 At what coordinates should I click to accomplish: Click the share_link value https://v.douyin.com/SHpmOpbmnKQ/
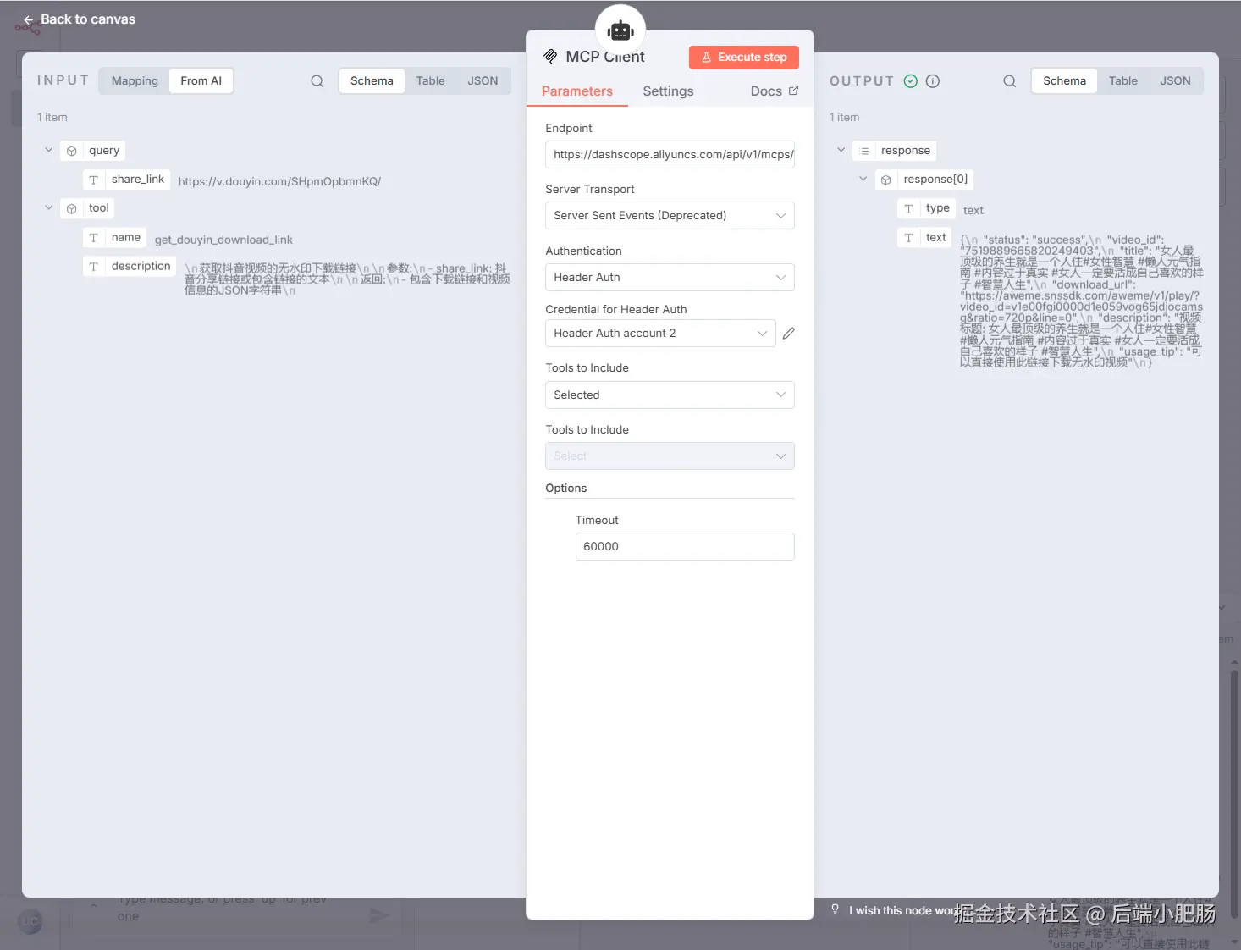pyautogui.click(x=279, y=181)
